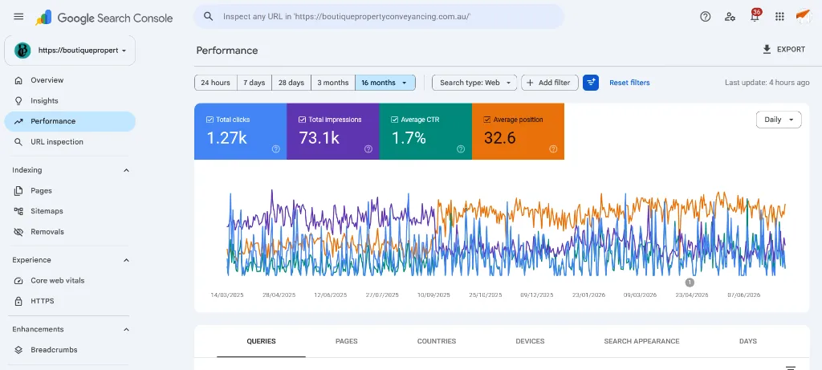Select the 28 days range
Viewport: 822px width, 370px height.
[x=291, y=83]
